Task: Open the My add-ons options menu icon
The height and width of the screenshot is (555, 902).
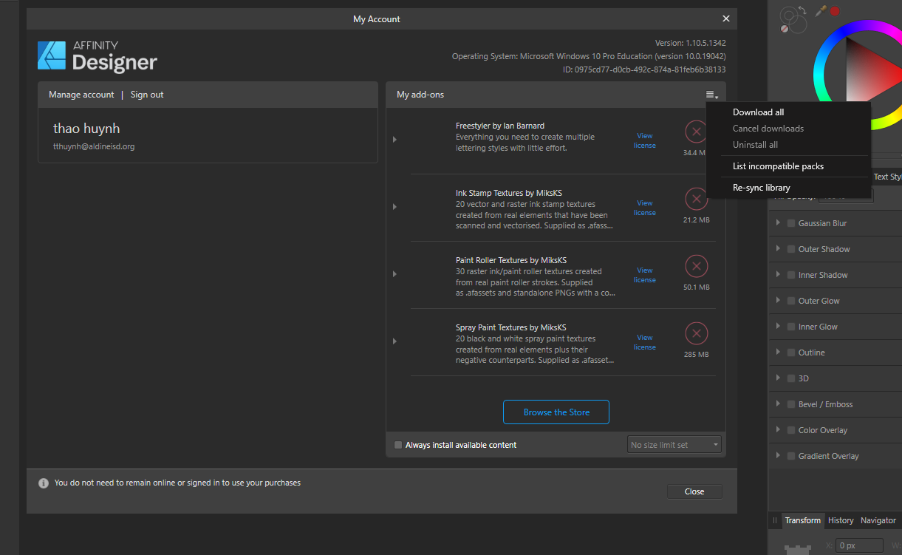Action: click(x=711, y=95)
